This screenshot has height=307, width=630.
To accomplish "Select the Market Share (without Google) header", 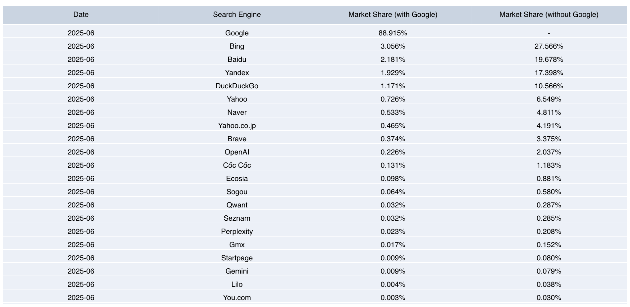I will coord(549,15).
